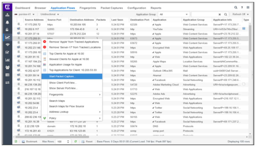257x148 pixels.
Task: Select Show Server PortView menu item
Action: coord(72,88)
